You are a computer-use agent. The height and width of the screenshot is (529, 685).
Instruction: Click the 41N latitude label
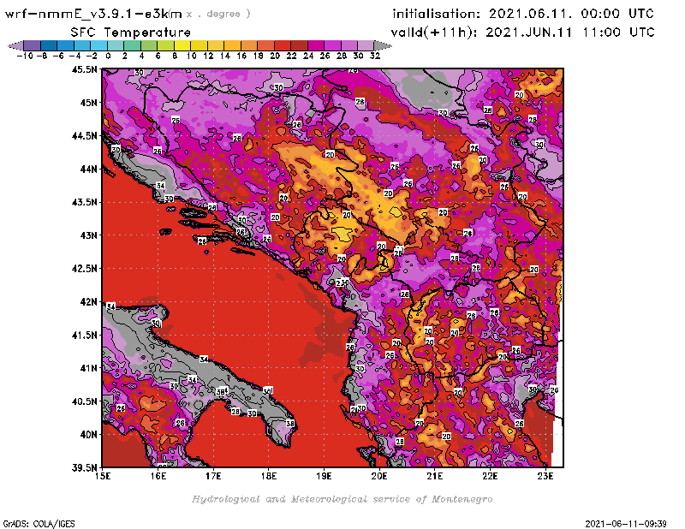[x=88, y=368]
